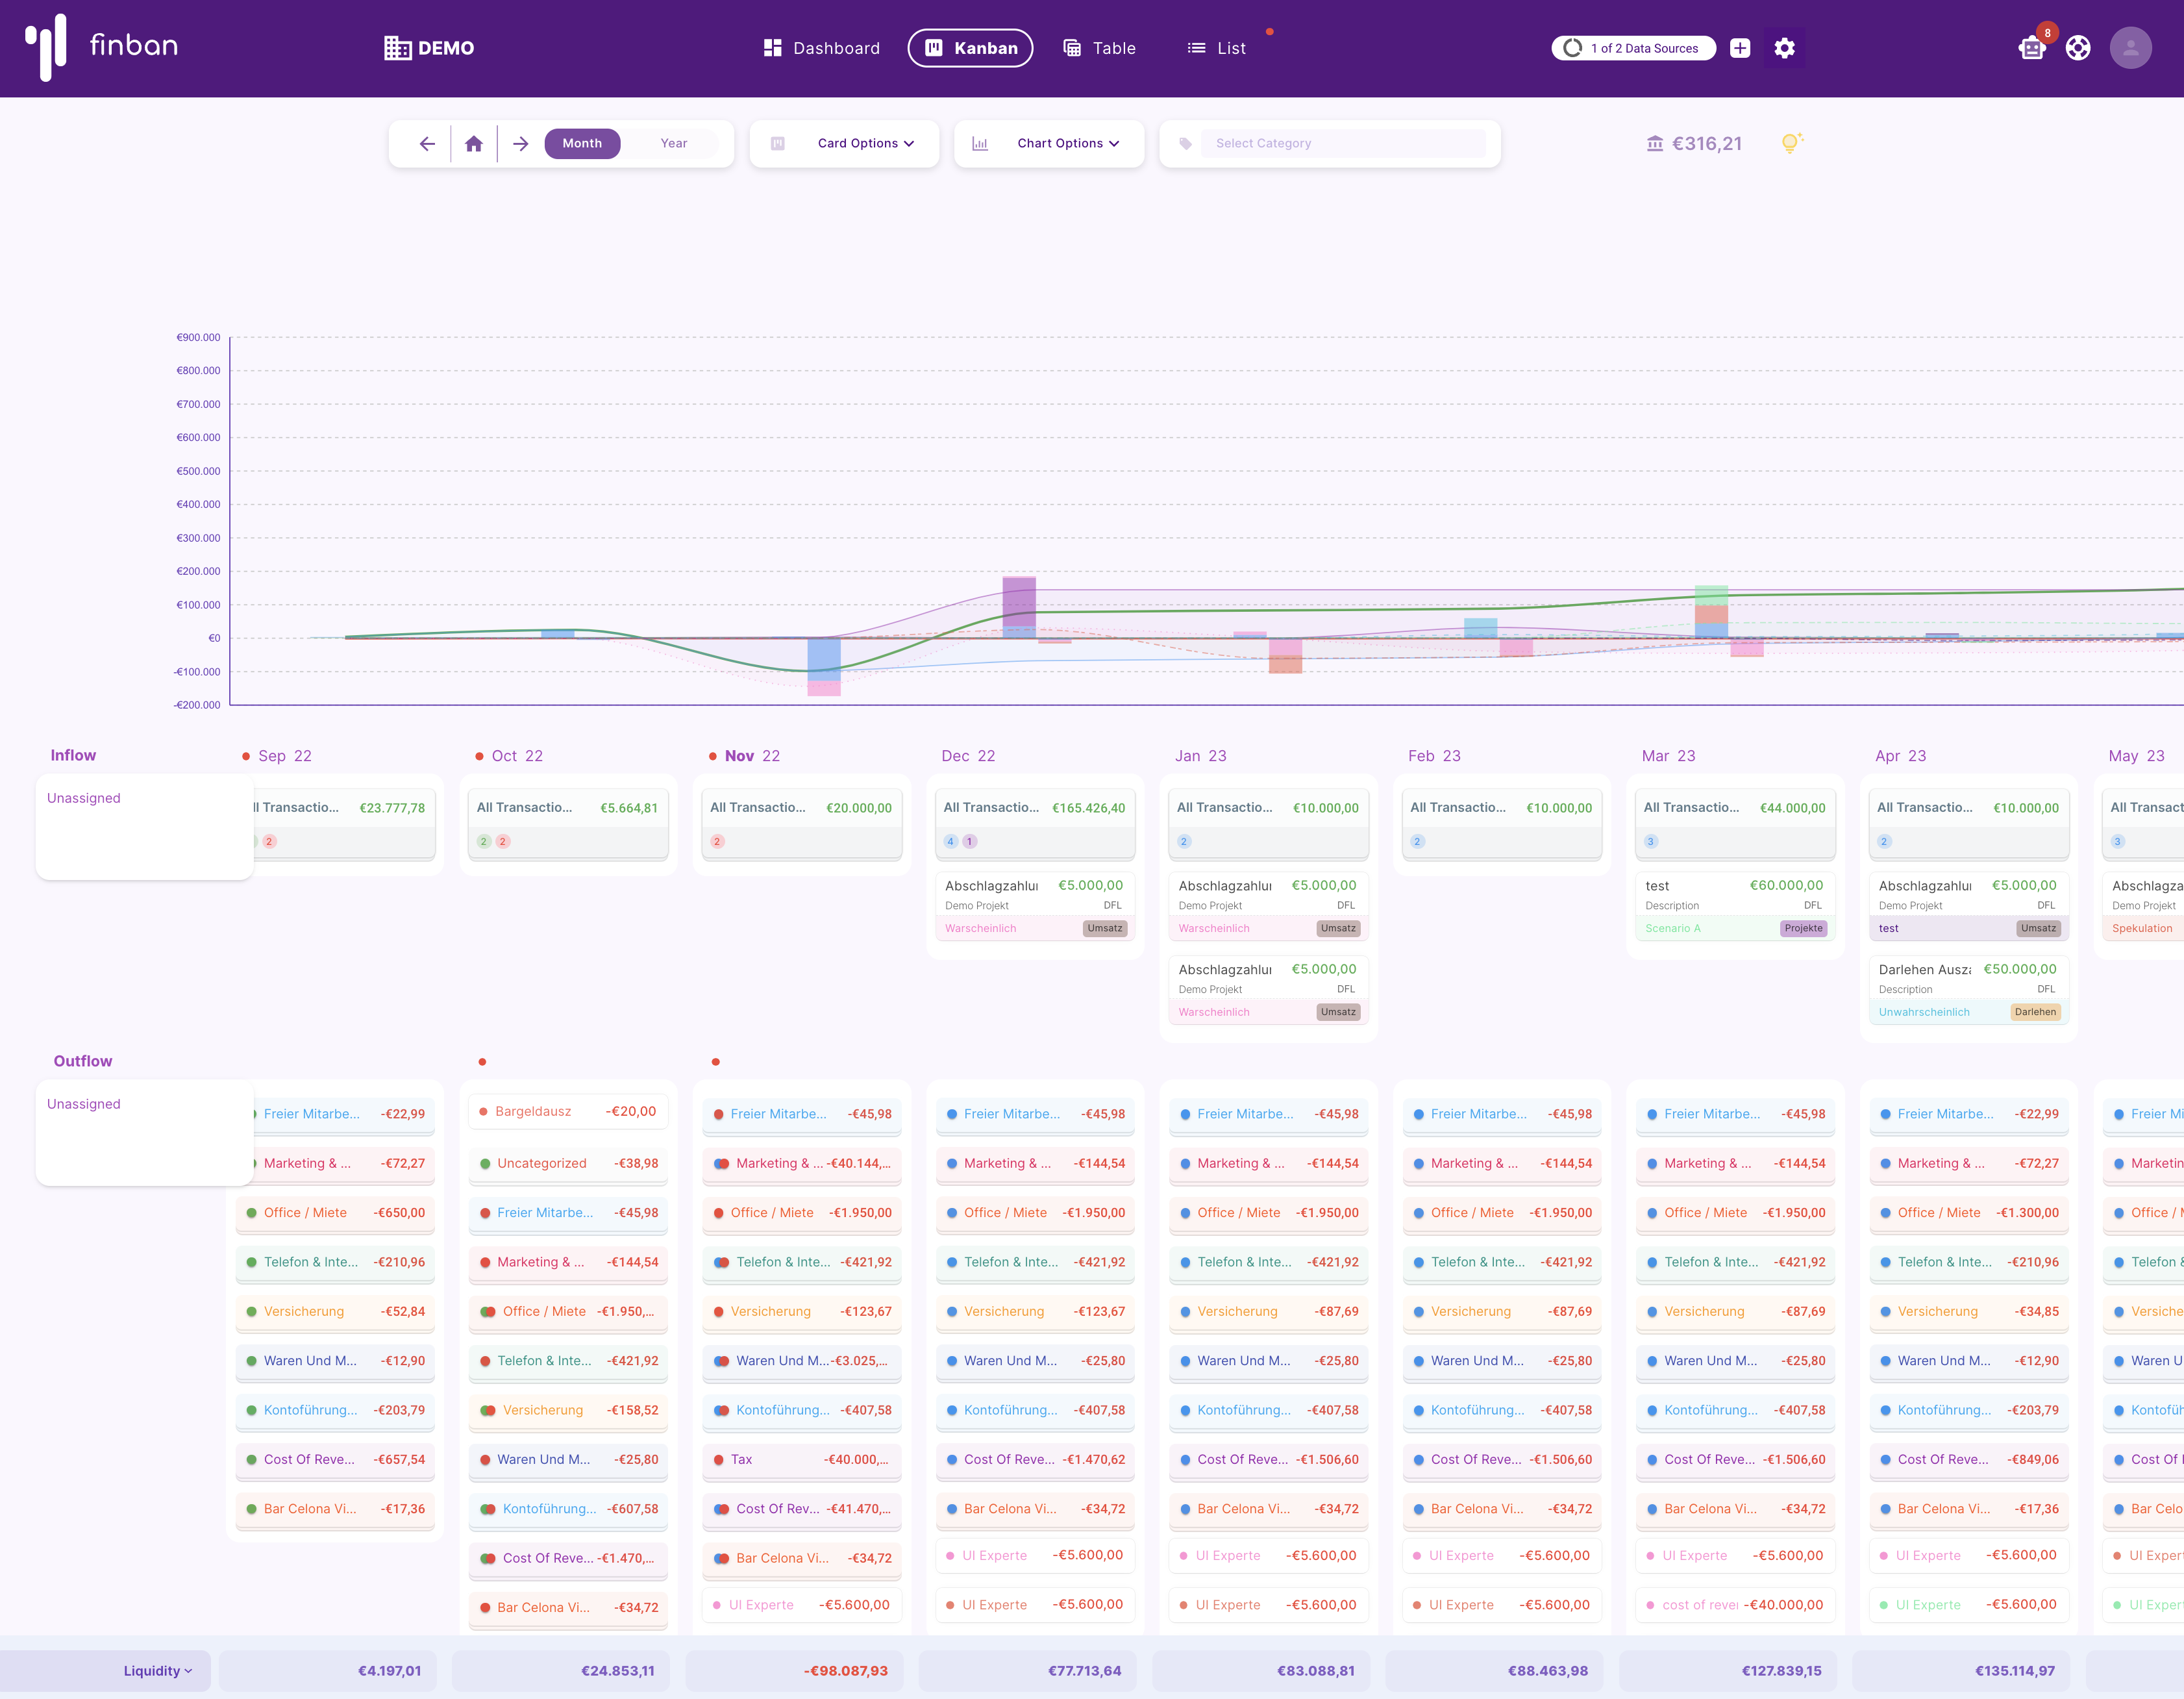This screenshot has width=2184, height=1699.
Task: Click the lifebuoy help icon
Action: [2078, 48]
